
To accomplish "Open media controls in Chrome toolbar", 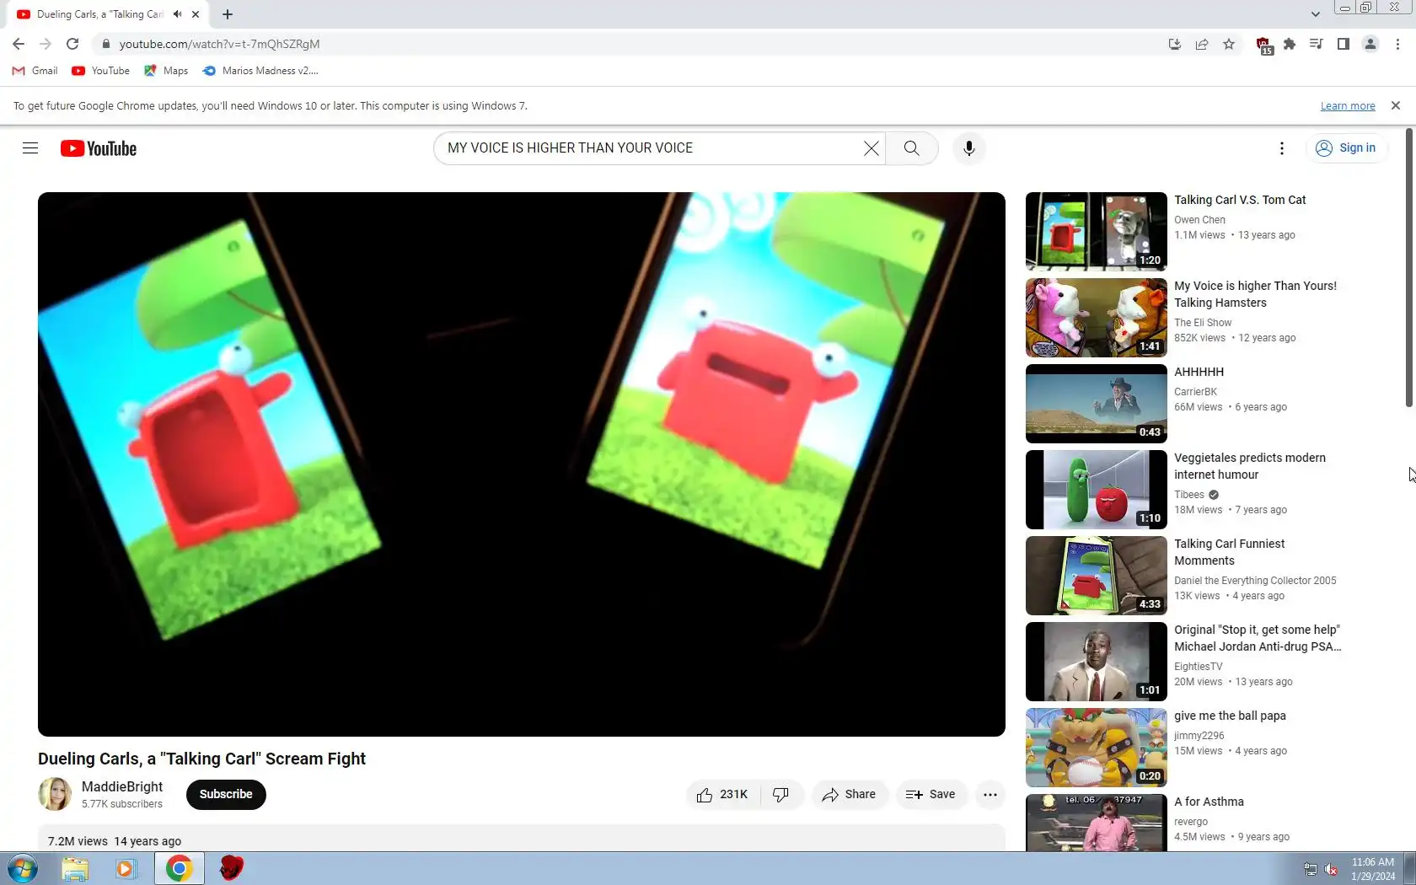I will click(x=1317, y=44).
